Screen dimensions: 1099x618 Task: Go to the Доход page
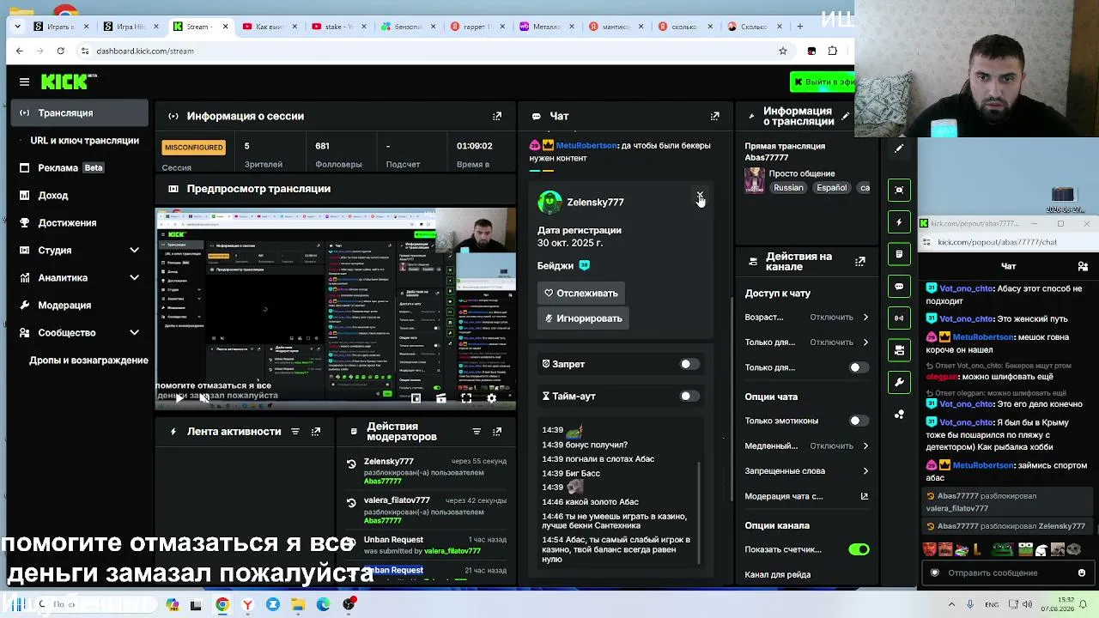click(80, 195)
